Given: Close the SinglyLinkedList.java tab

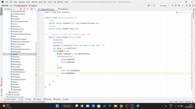Looking at the screenshot, I should click(55, 9).
